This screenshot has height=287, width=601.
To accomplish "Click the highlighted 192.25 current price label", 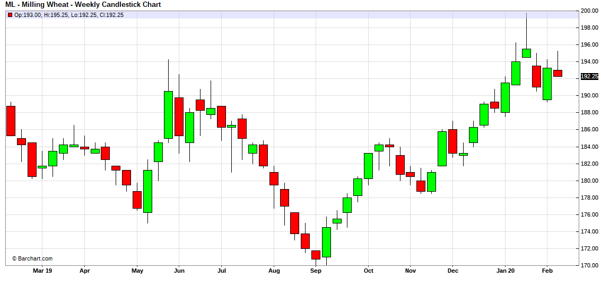I will (x=589, y=76).
